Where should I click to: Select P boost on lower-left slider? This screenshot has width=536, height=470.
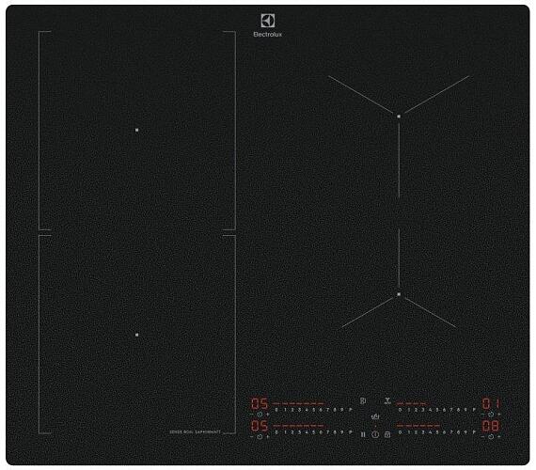(x=350, y=432)
